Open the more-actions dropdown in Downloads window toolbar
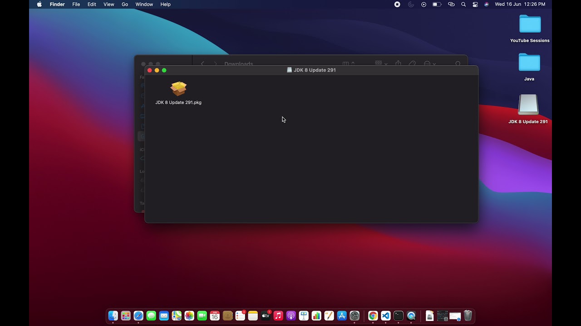 pyautogui.click(x=429, y=64)
